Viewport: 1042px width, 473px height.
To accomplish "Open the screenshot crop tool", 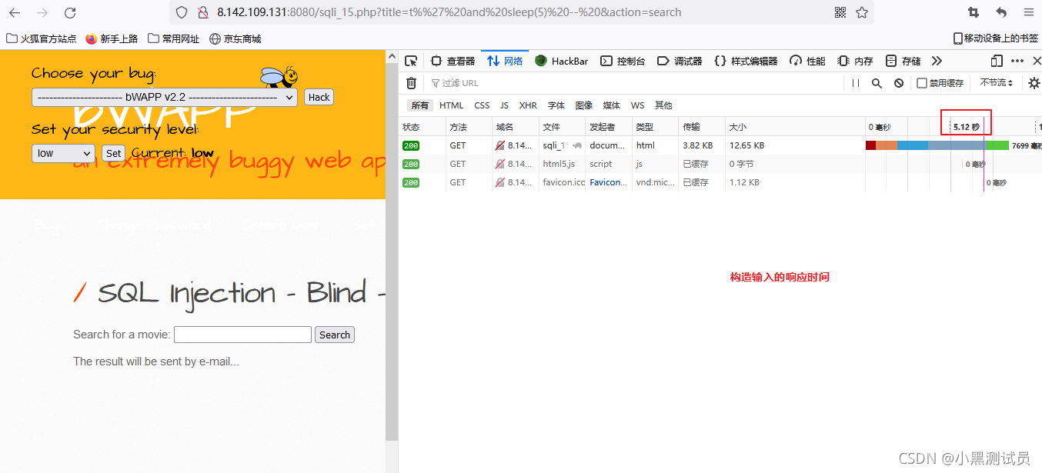I will [x=974, y=12].
